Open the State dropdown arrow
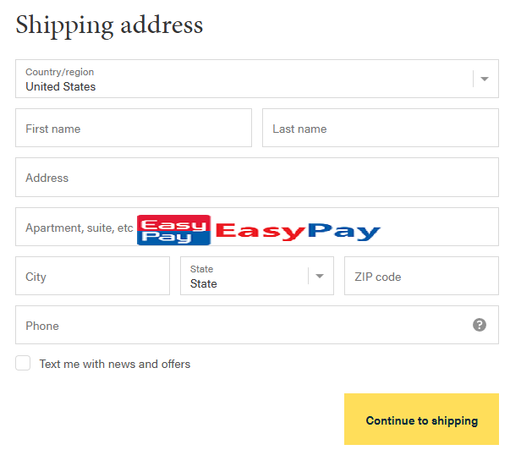 [320, 276]
